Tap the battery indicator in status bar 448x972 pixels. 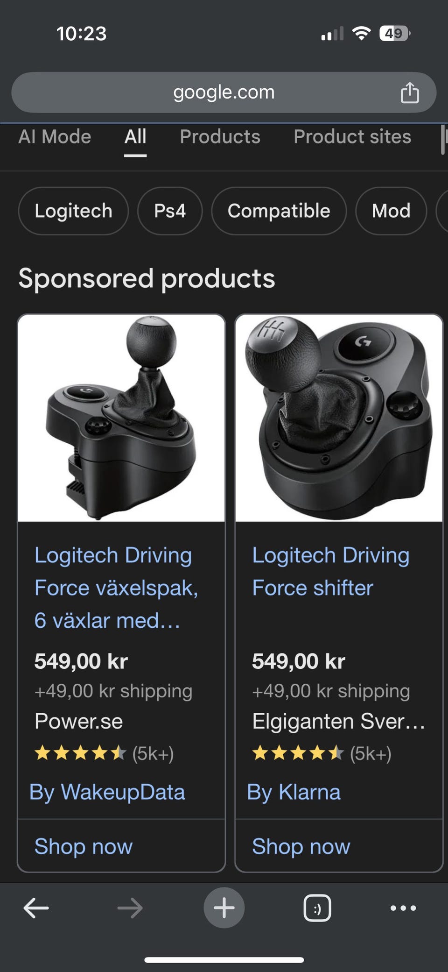point(395,34)
